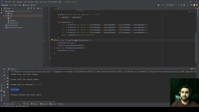Clear console with trash icon
The height and width of the screenshot is (112, 199).
pos(7,87)
